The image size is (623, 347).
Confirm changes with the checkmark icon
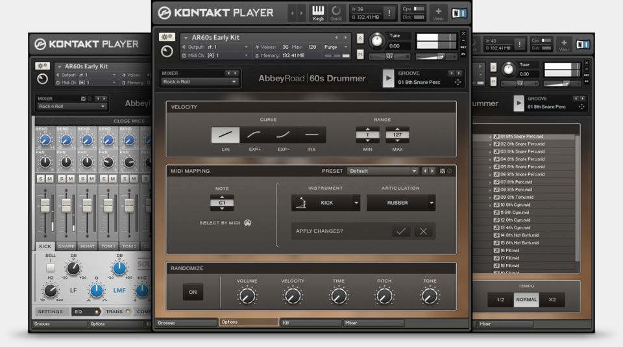[401, 231]
